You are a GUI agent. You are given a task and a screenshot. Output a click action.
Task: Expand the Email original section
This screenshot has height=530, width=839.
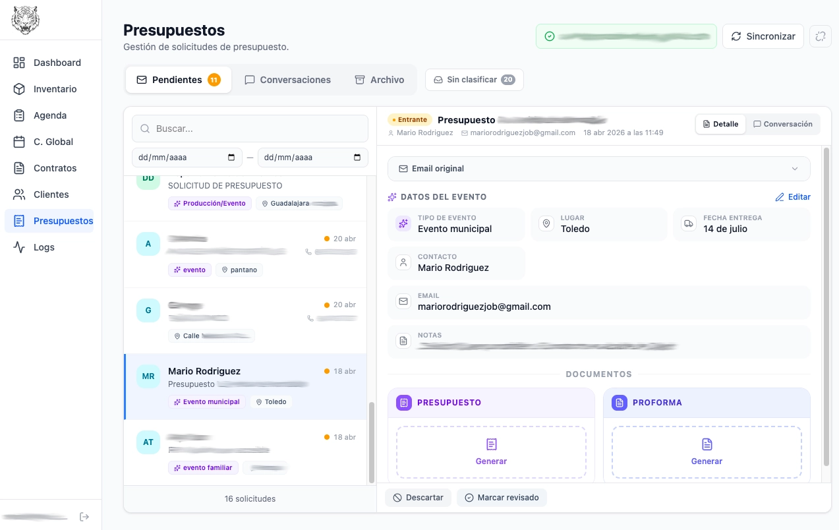click(x=598, y=169)
